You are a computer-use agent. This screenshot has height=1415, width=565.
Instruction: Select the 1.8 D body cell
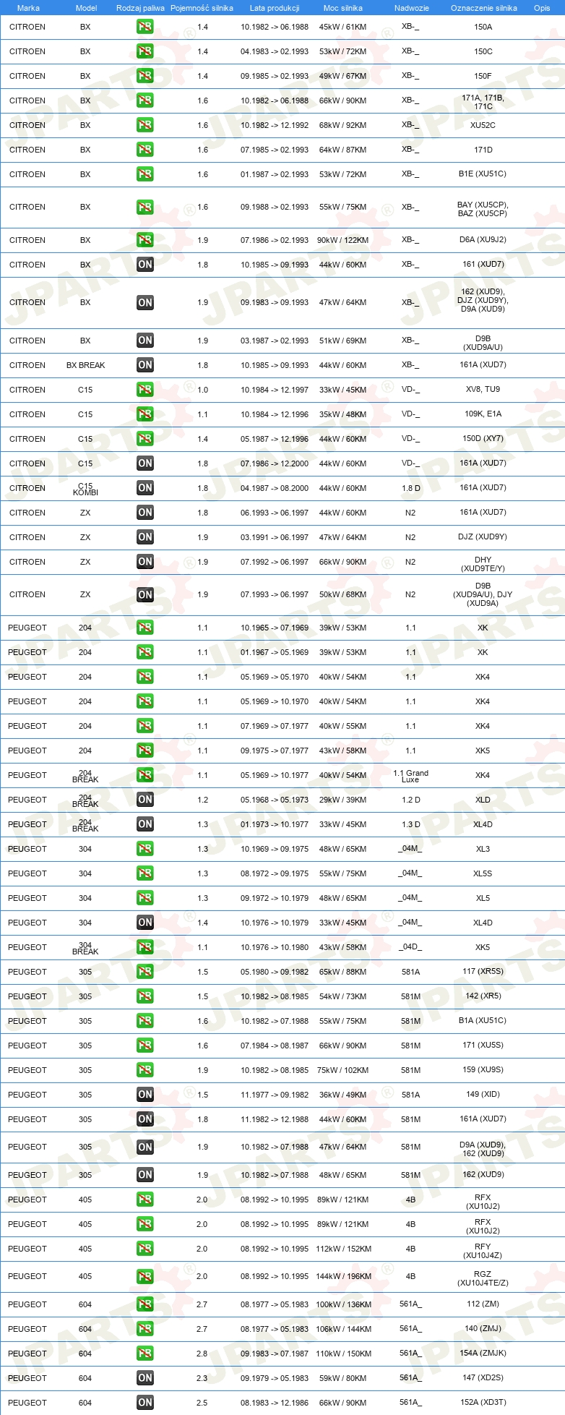pos(410,488)
